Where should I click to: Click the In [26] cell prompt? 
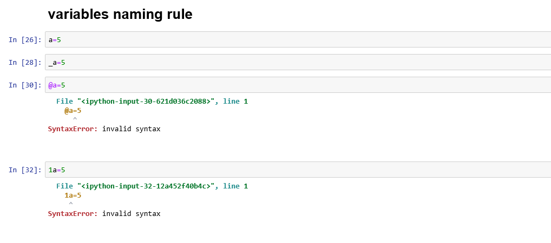coord(25,40)
